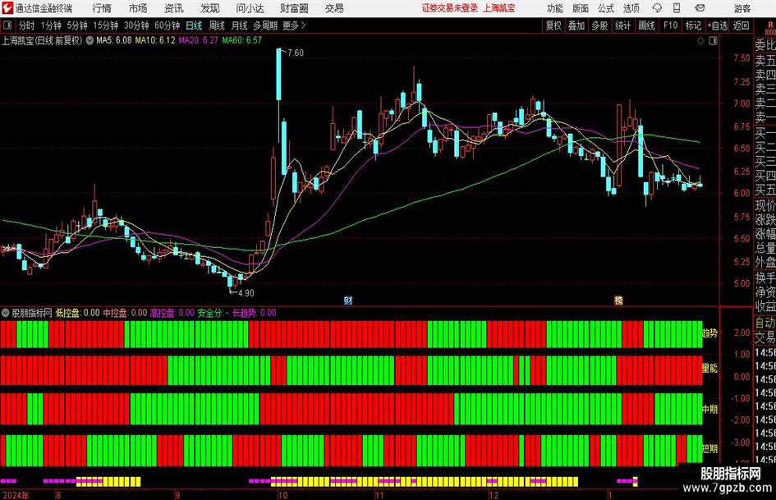Toggle the right sidebar panel icon
776x500 pixels.
(713, 41)
